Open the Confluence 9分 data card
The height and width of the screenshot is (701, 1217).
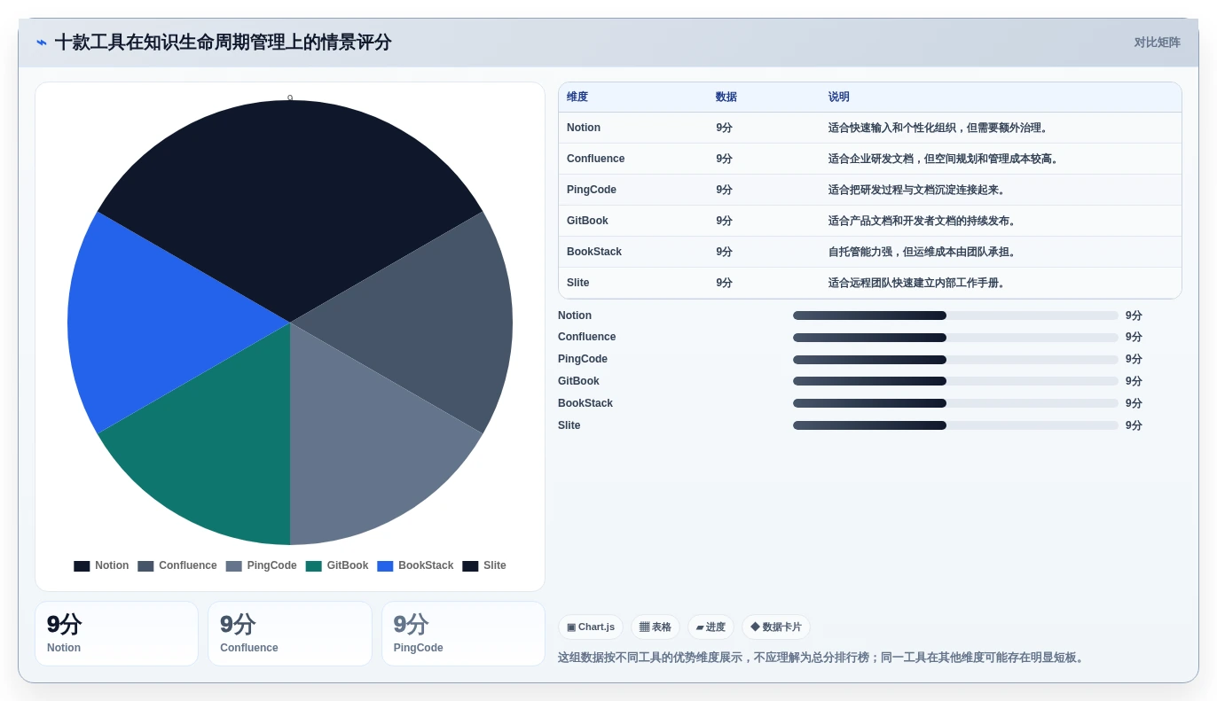click(290, 634)
